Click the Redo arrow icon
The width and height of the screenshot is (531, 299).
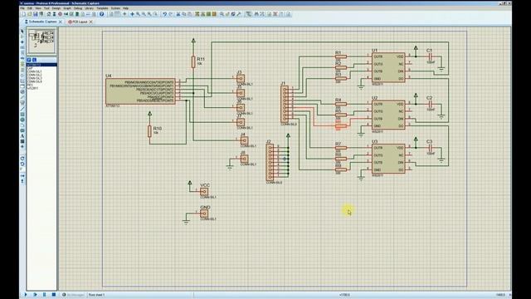170,14
